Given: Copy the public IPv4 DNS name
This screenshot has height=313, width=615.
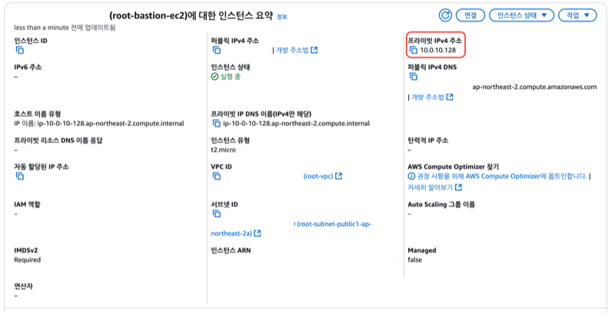Looking at the screenshot, I should point(414,76).
